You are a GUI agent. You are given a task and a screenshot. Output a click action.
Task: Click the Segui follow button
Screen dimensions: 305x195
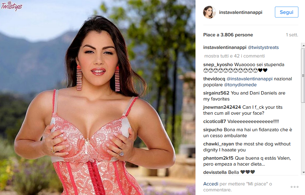[x=286, y=12]
